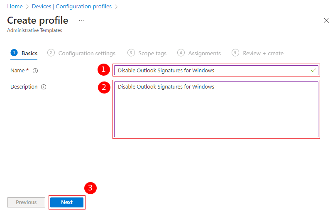The image size is (335, 212).
Task: Click the red numbered badge 2
Action: coord(103,87)
